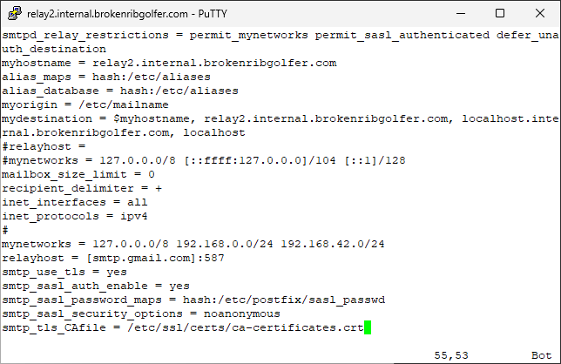Click the mailbox_size_limit = 0 line
561x364 pixels.
78,174
